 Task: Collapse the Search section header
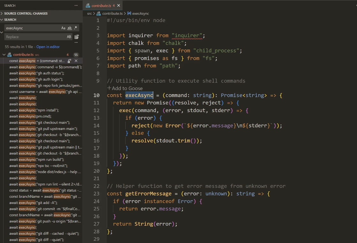(10, 19)
